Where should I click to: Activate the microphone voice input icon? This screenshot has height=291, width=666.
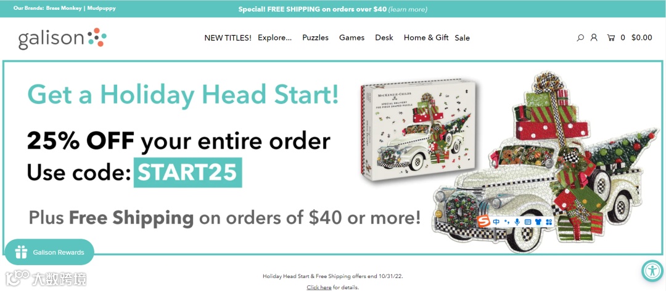point(517,221)
